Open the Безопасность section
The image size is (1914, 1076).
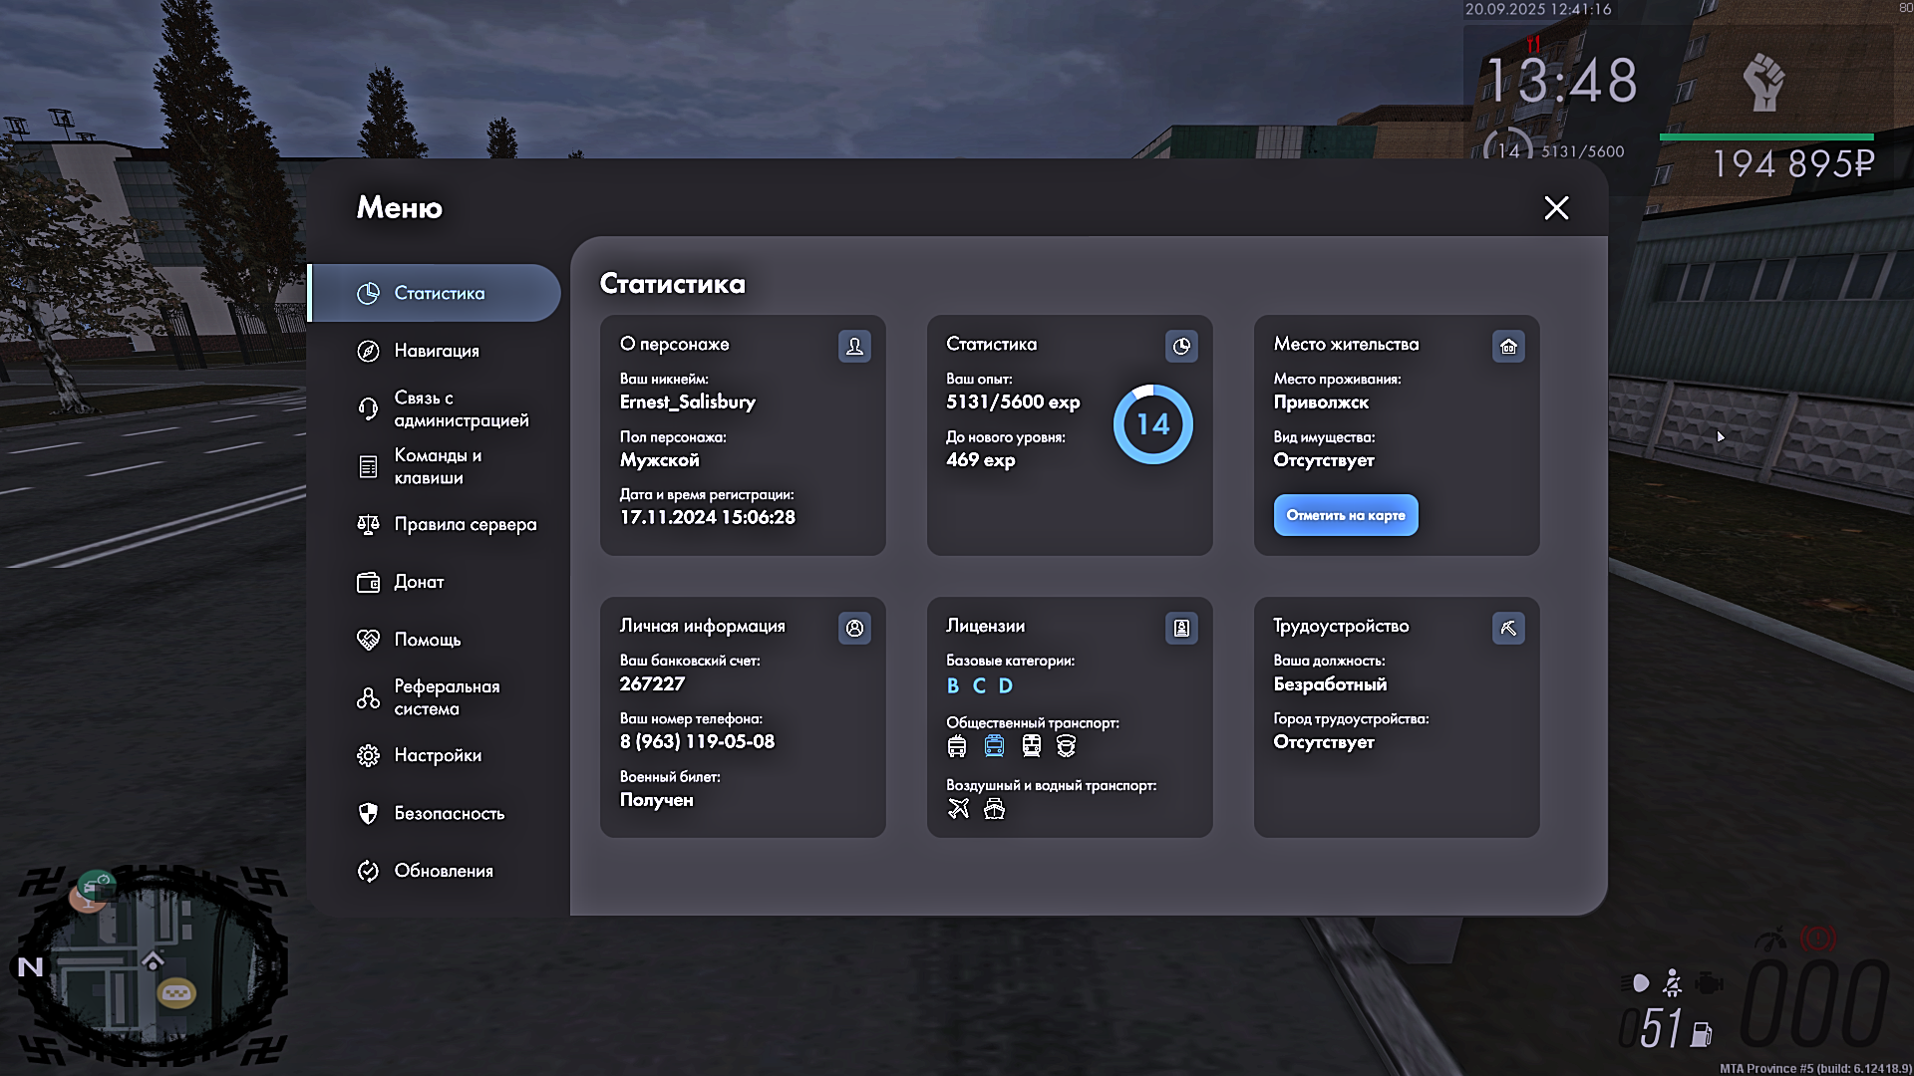449,813
